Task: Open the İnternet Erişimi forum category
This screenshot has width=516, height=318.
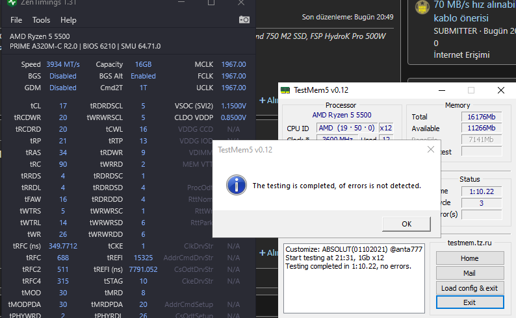Action: [461, 55]
